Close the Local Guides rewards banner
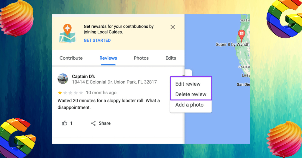Image resolution: width=302 pixels, height=158 pixels. point(173,27)
